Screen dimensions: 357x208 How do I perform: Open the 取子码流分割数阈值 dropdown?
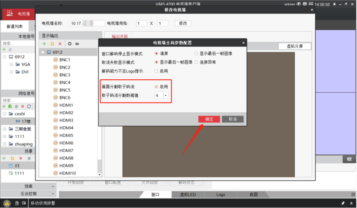coord(165,95)
